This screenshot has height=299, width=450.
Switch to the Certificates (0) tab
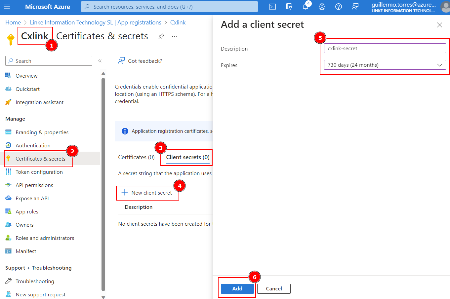pos(136,157)
